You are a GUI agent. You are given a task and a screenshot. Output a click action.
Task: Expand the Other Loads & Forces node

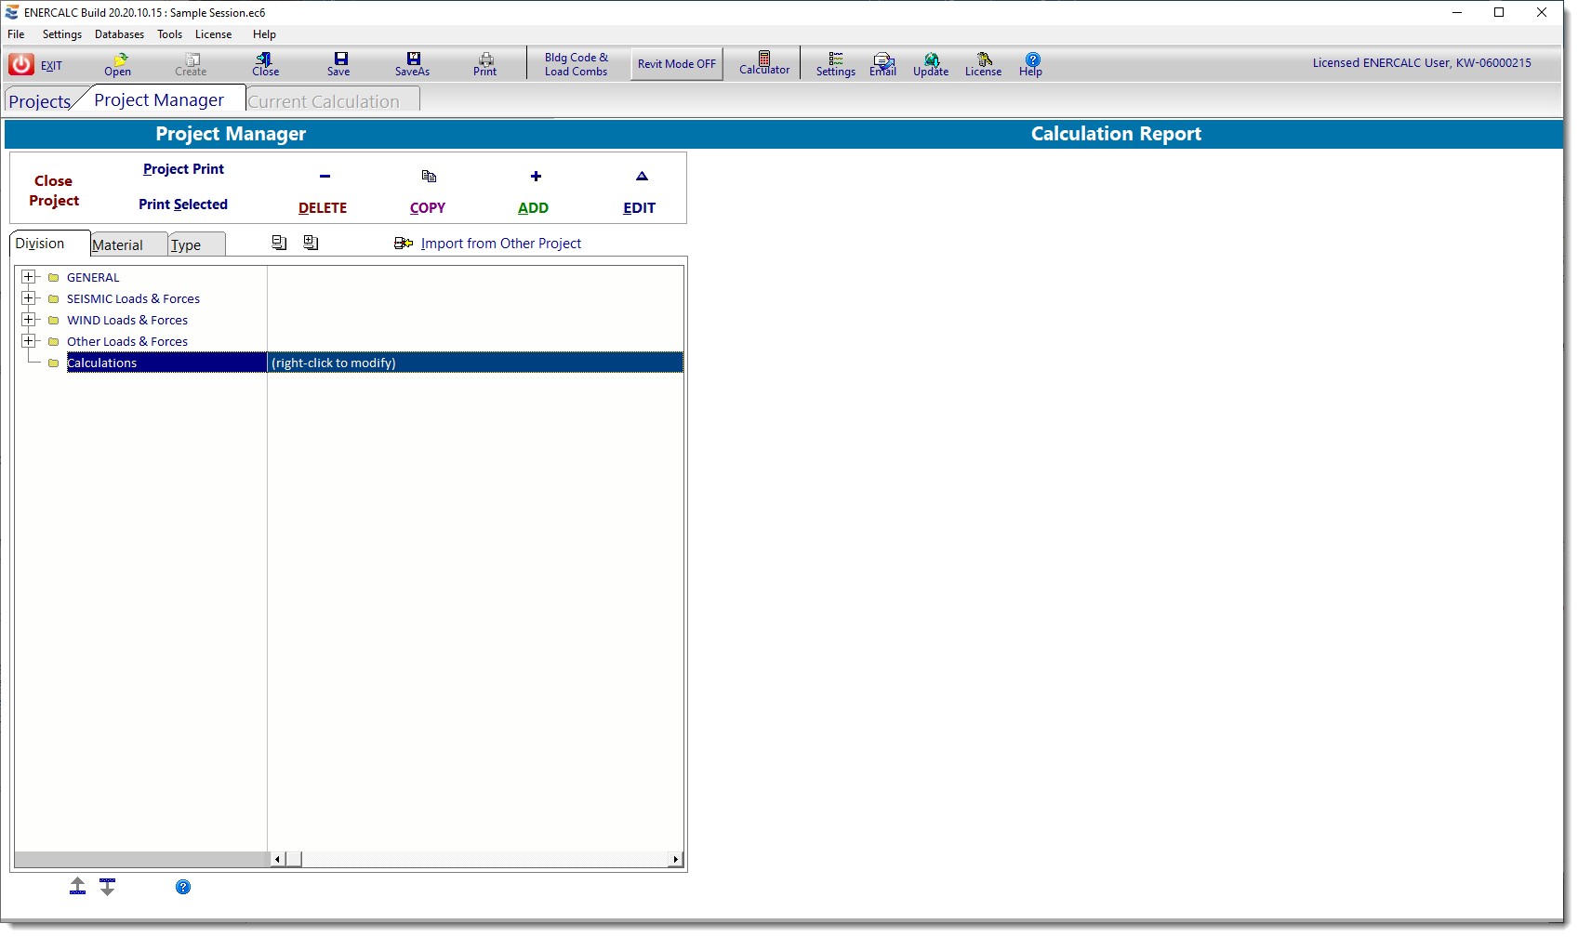click(x=29, y=341)
